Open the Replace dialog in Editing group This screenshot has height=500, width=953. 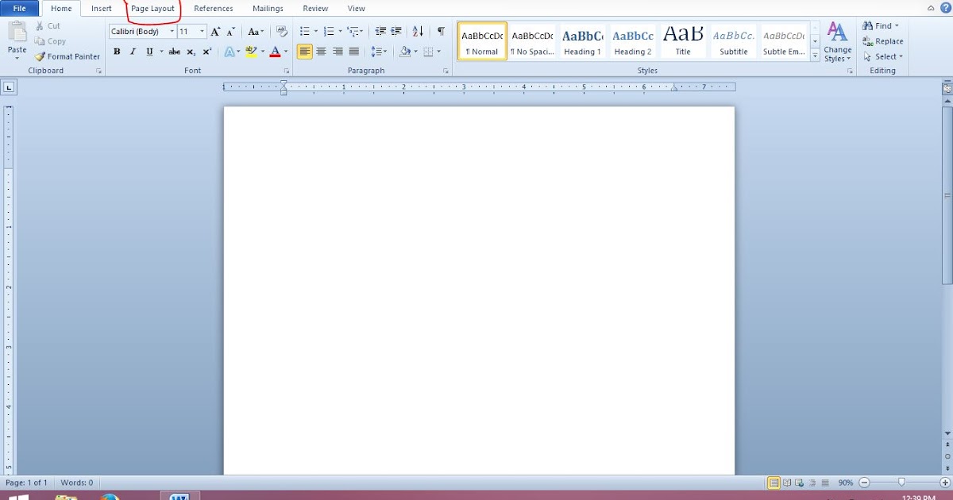pos(882,40)
